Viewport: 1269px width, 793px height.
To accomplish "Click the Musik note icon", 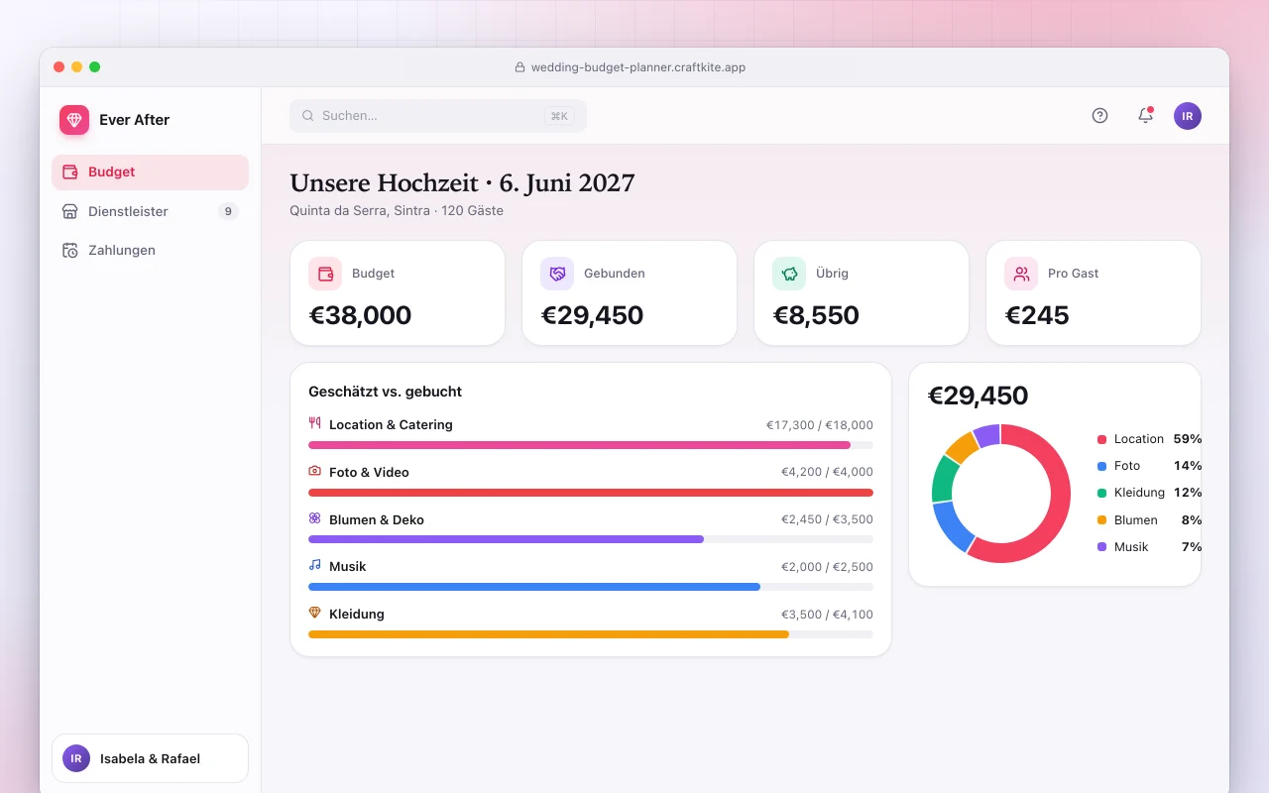I will 315,565.
